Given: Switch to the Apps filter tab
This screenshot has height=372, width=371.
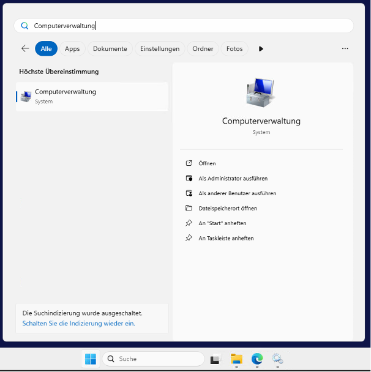Looking at the screenshot, I should pyautogui.click(x=72, y=48).
